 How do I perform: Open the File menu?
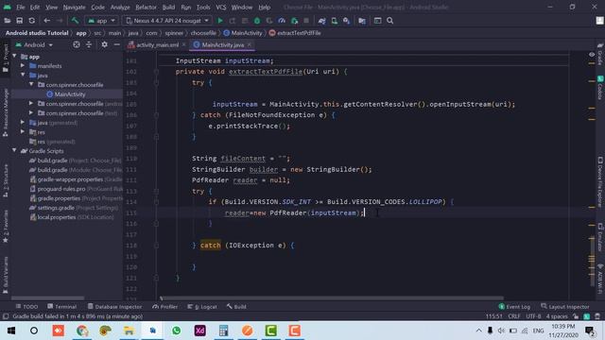[21, 7]
